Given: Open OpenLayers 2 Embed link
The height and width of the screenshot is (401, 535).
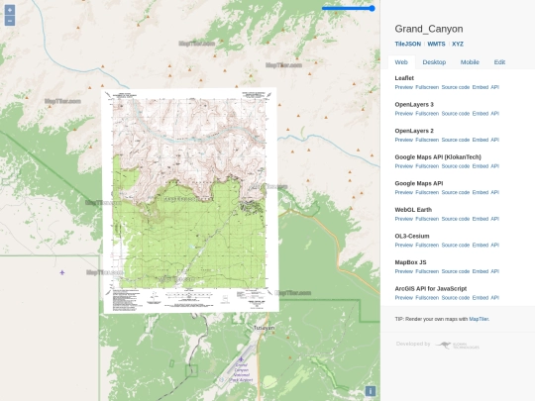Looking at the screenshot, I should pyautogui.click(x=481, y=140).
